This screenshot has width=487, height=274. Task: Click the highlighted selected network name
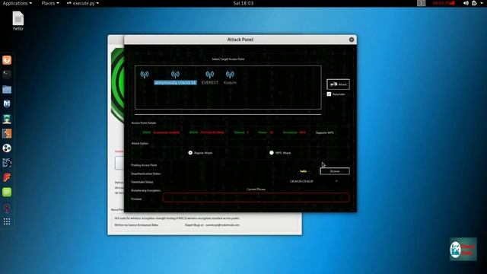175,83
